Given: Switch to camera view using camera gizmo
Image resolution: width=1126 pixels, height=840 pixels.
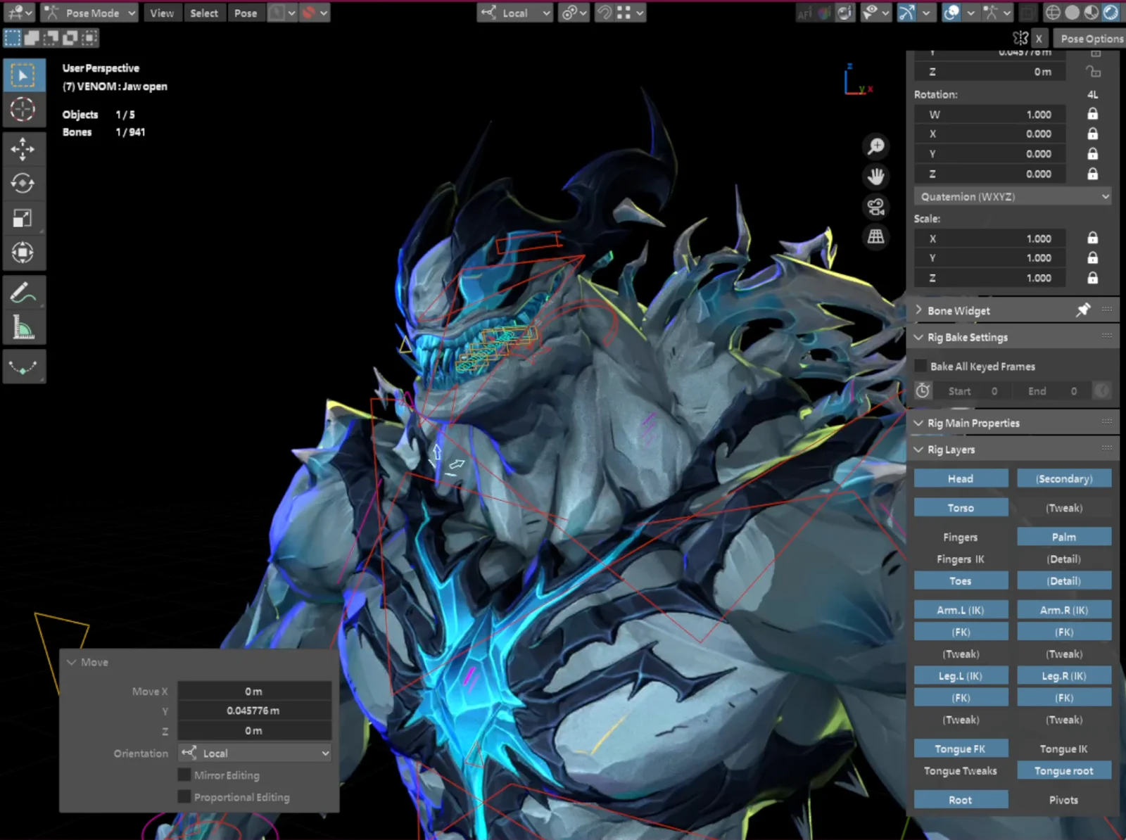Looking at the screenshot, I should coord(875,206).
